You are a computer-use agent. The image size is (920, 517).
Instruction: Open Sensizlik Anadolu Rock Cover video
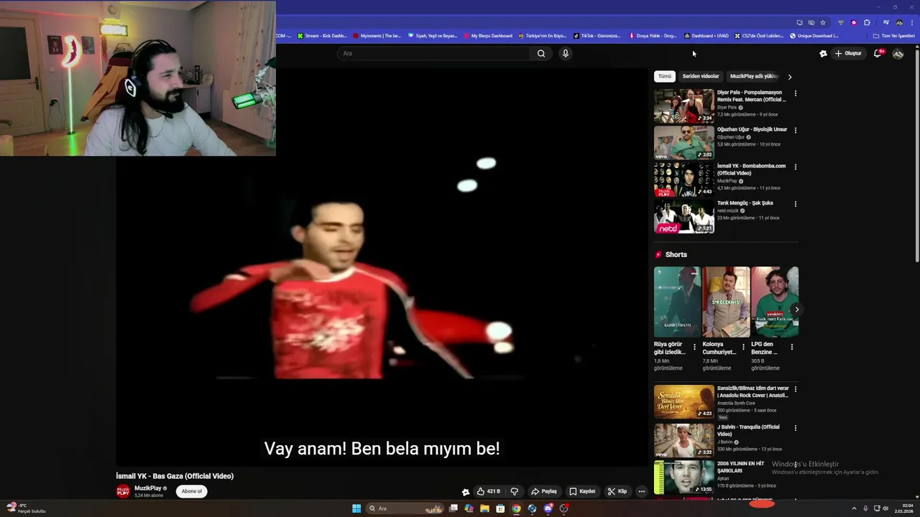[x=684, y=402]
